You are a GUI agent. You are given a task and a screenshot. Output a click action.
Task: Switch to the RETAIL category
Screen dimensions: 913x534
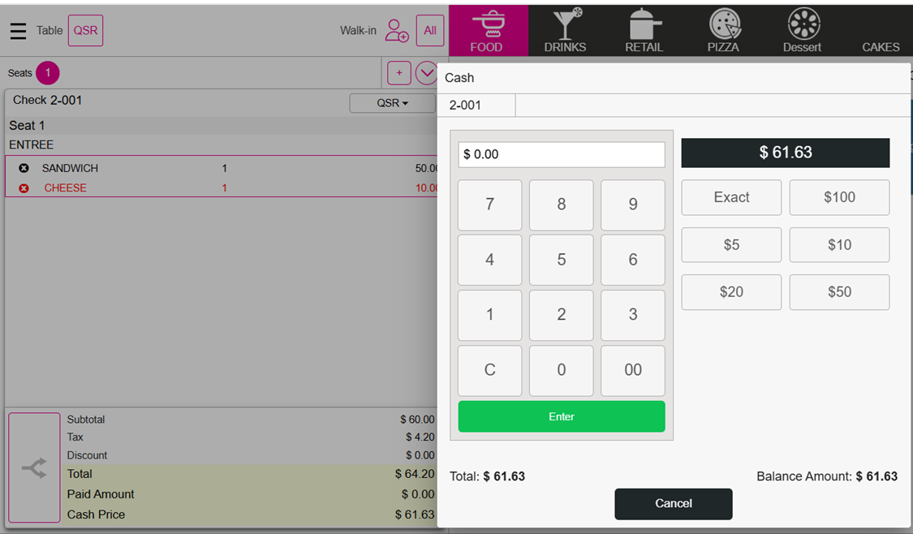(x=644, y=29)
